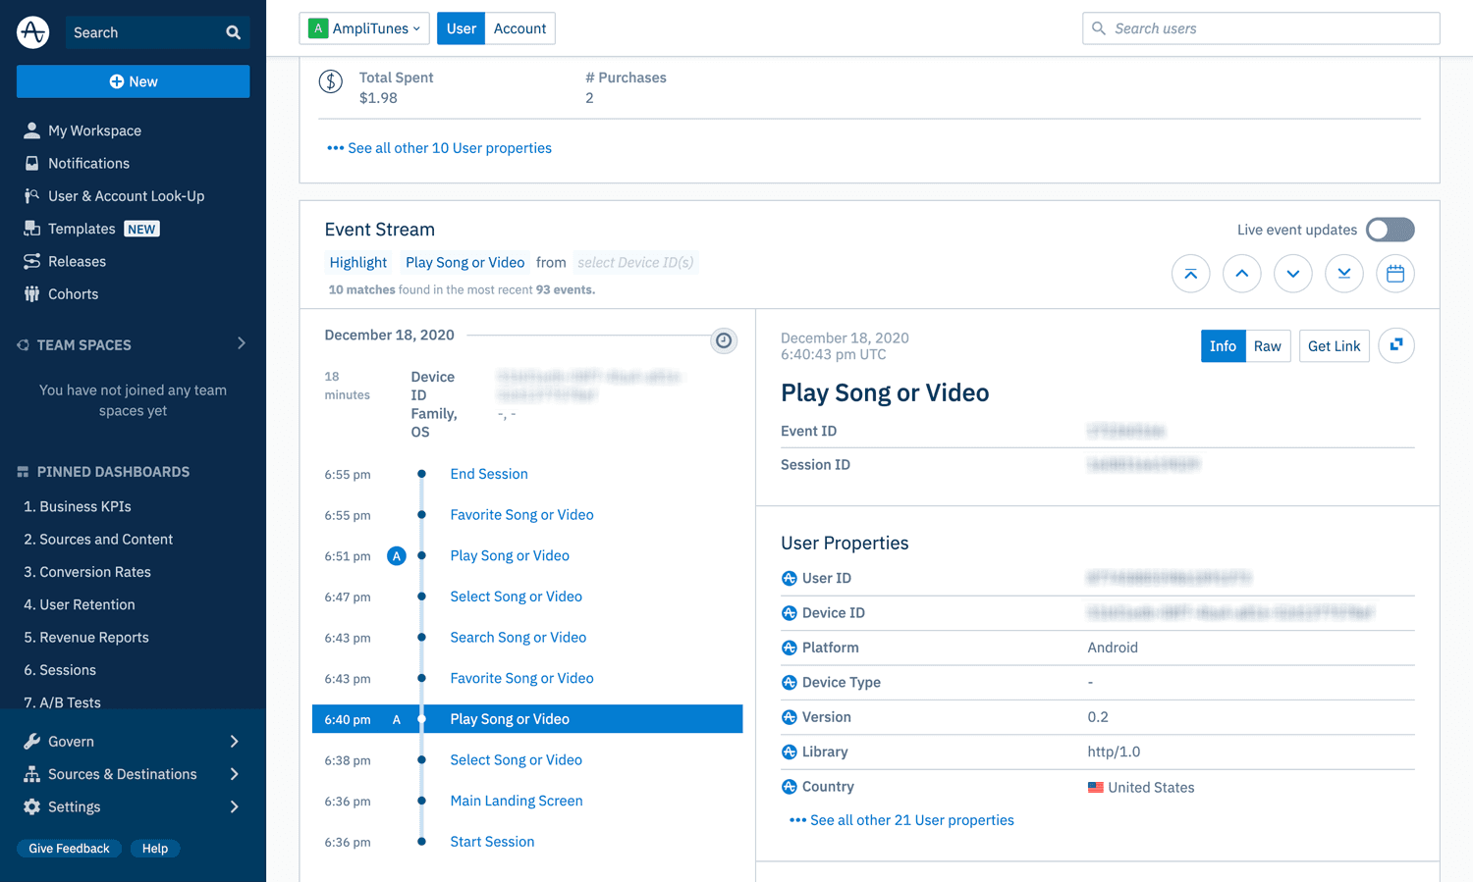The image size is (1473, 882).
Task: Open the calendar date picker icon
Action: click(x=1394, y=274)
